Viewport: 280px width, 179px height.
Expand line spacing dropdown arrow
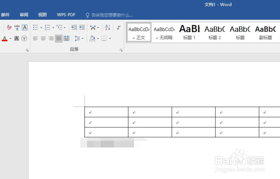point(82,39)
